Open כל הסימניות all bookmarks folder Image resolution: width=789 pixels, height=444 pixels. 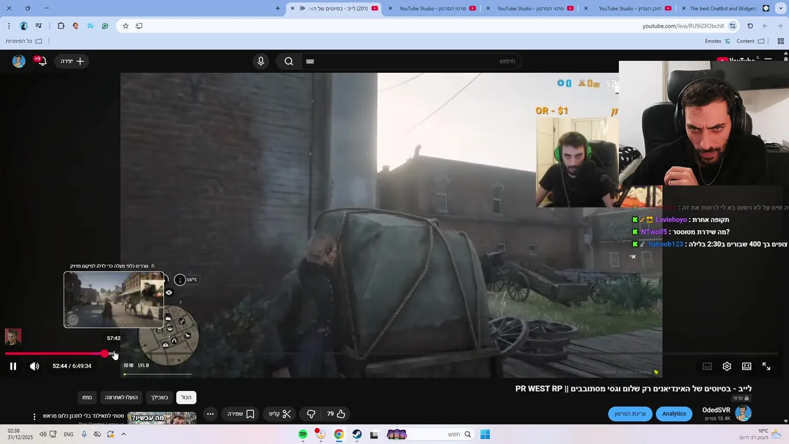point(24,41)
